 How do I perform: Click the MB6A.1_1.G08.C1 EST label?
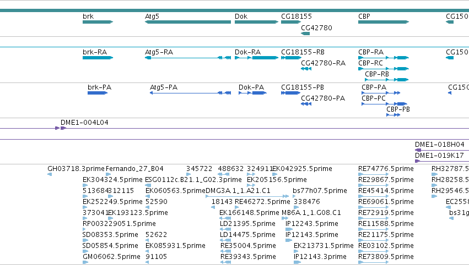[311, 213]
